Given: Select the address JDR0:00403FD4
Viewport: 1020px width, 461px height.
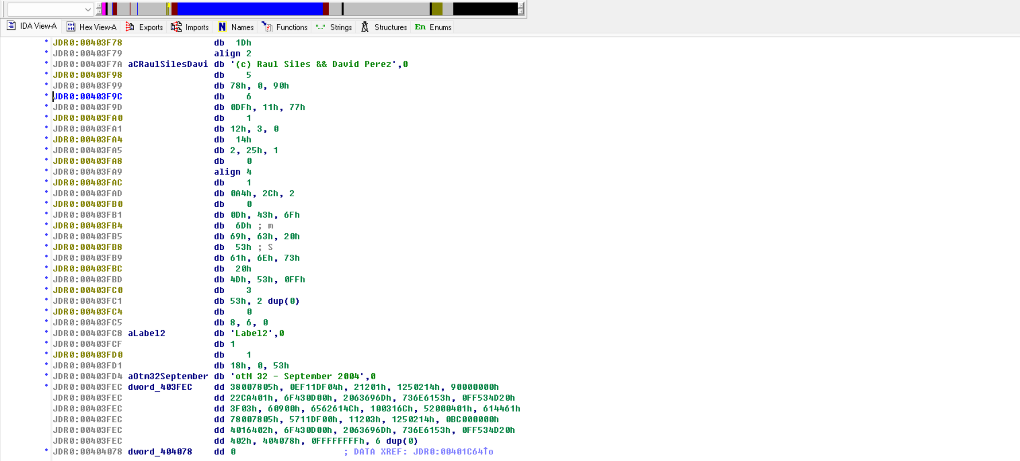Looking at the screenshot, I should [87, 376].
